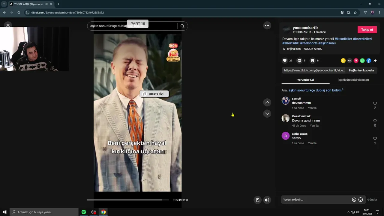This screenshot has height=216, width=384.
Task: Like asthe asass's comment with the heart
Action: coord(375,139)
